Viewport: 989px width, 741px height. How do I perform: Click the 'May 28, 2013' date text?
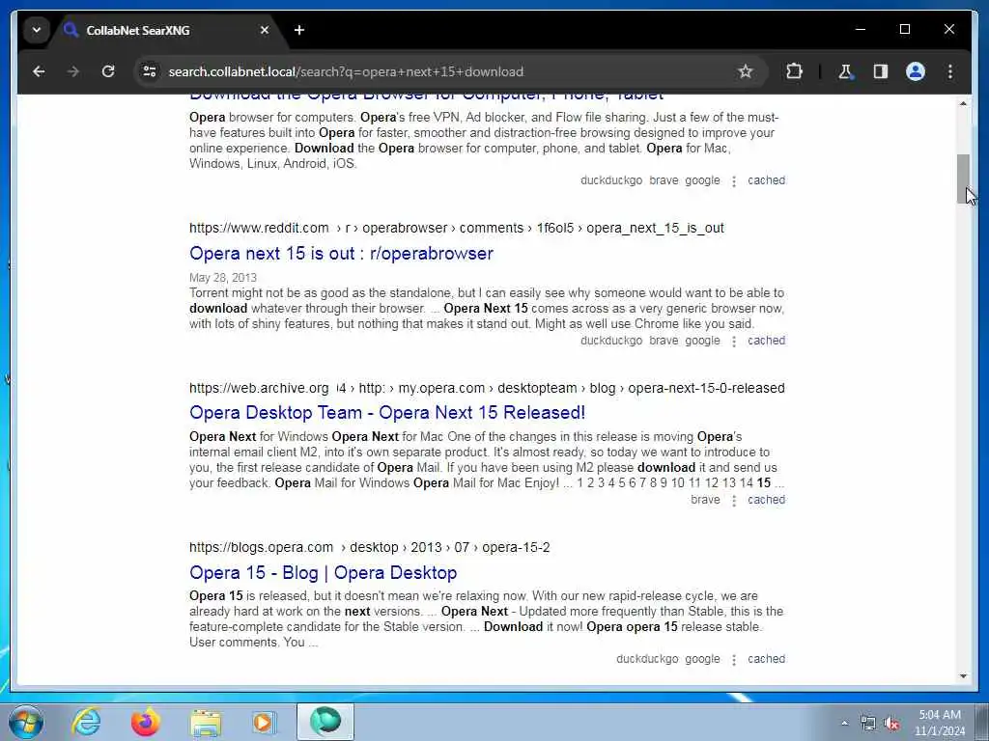(x=223, y=278)
